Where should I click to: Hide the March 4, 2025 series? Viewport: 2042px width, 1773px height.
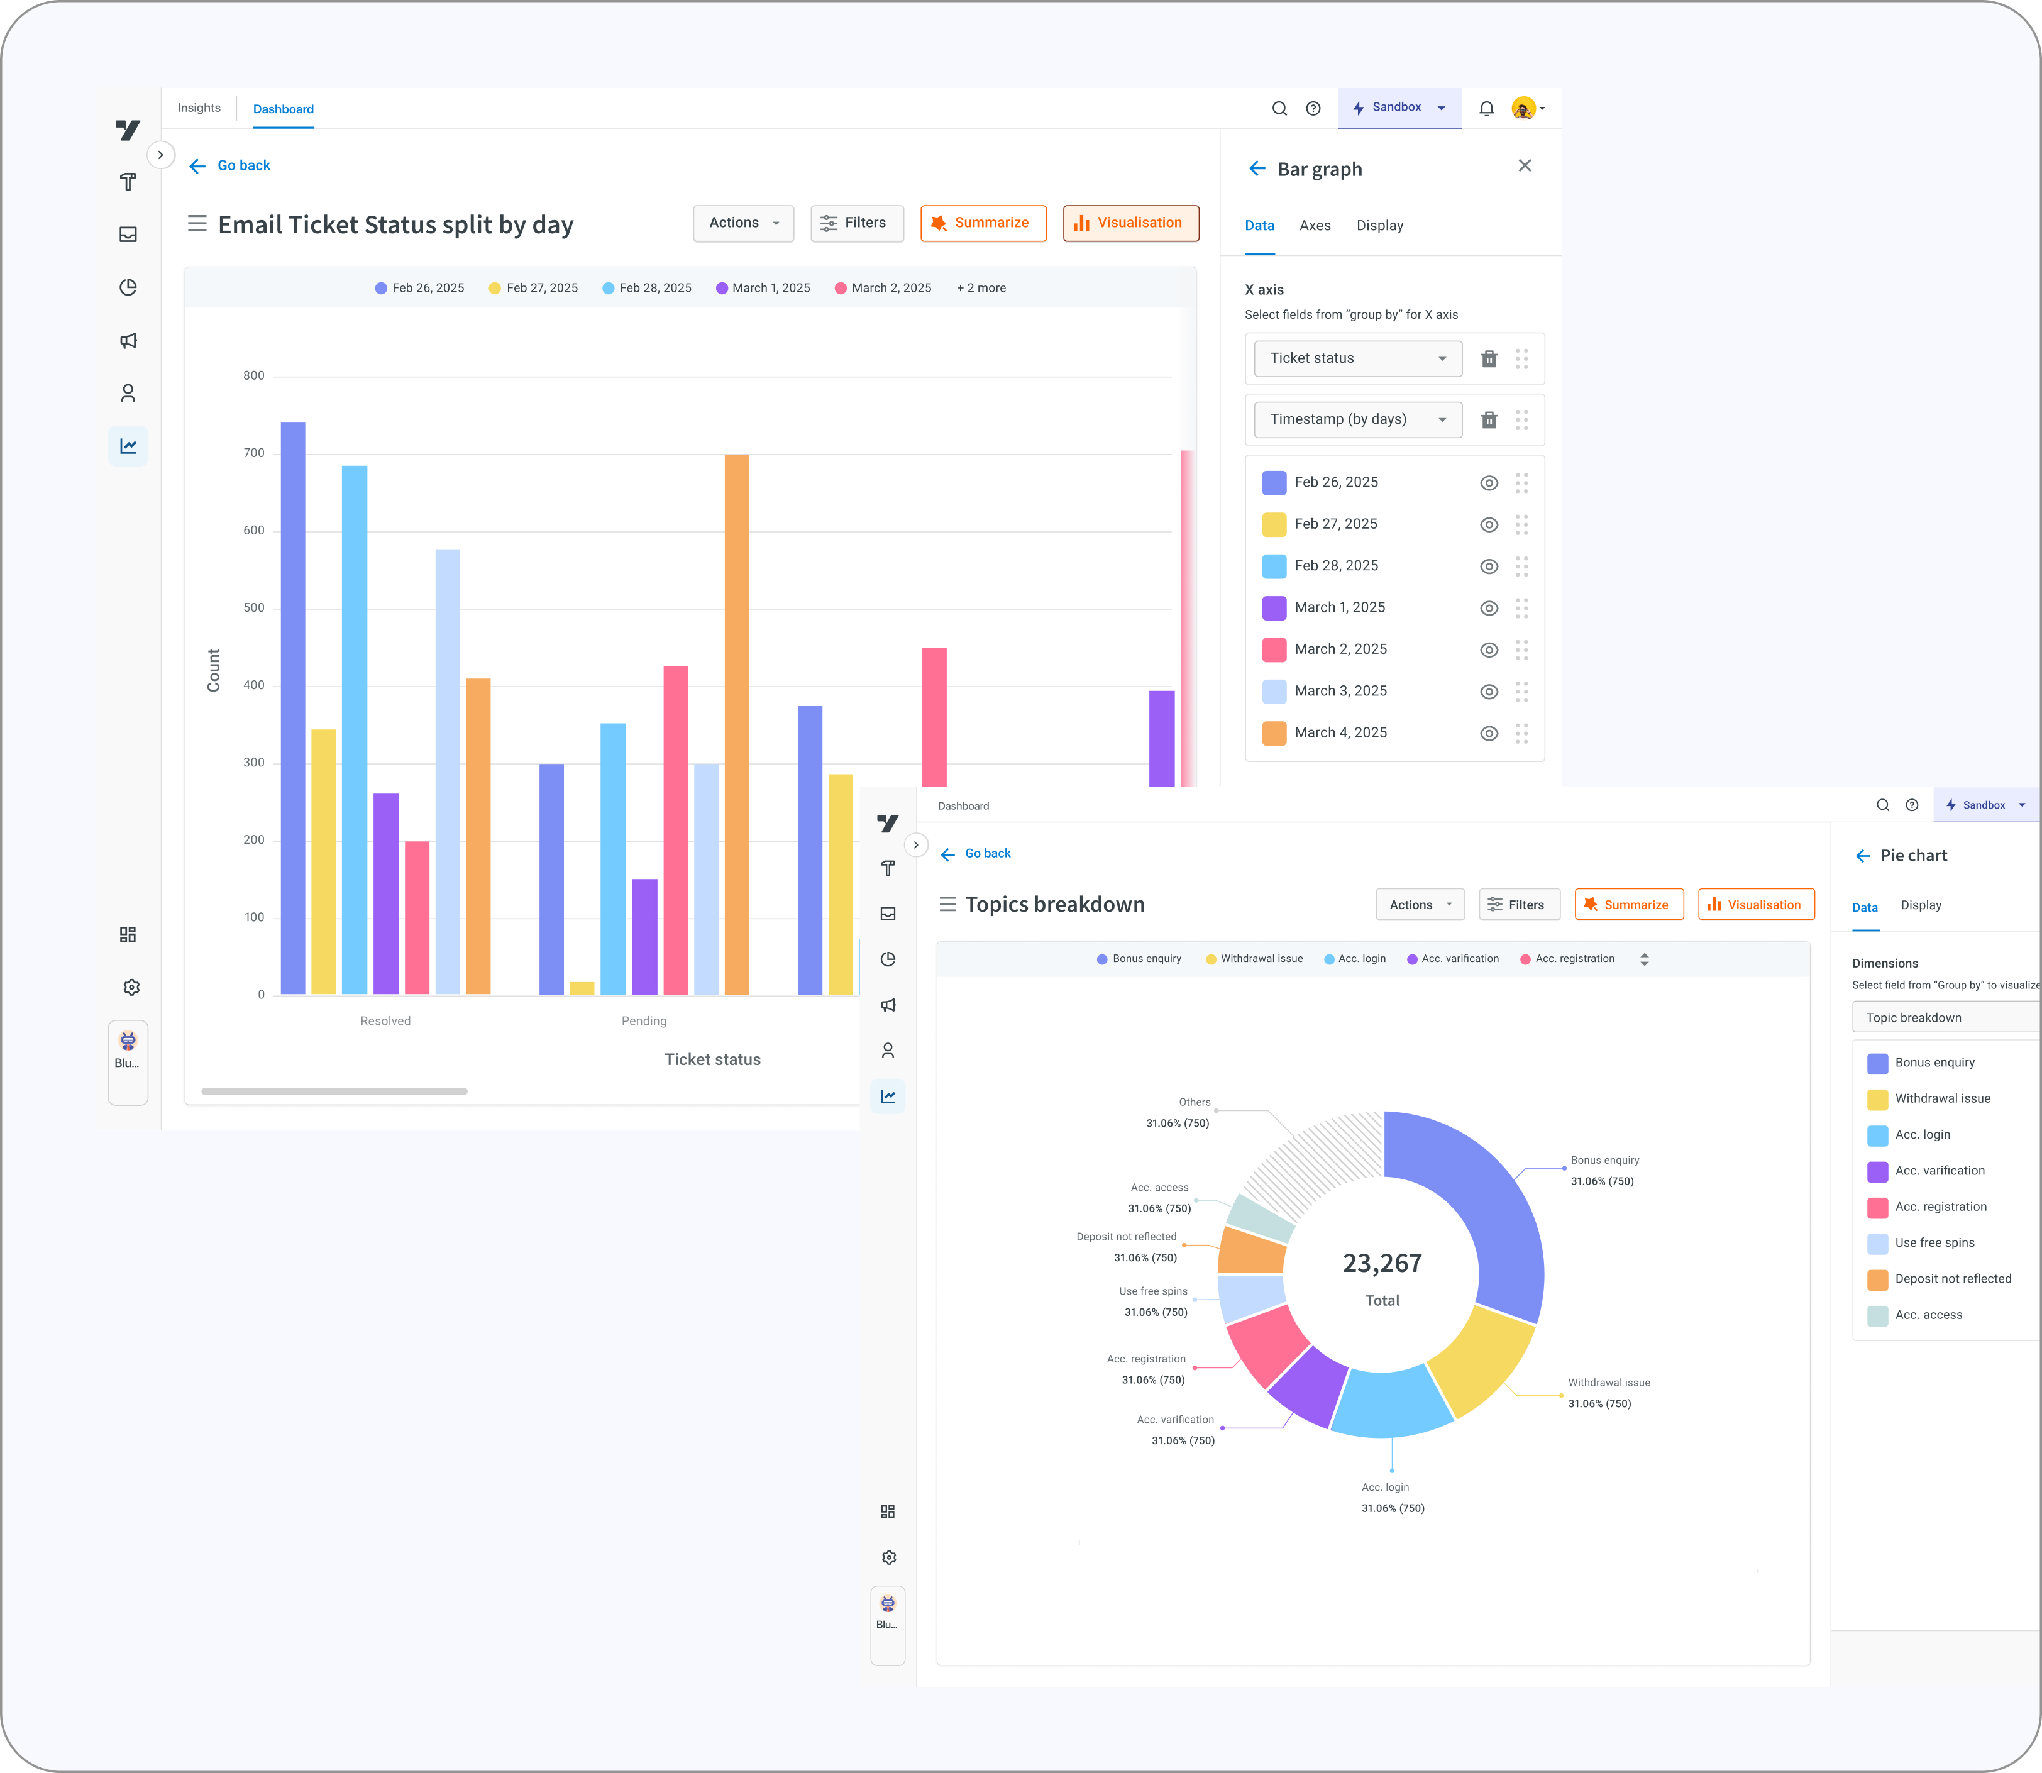pos(1489,733)
